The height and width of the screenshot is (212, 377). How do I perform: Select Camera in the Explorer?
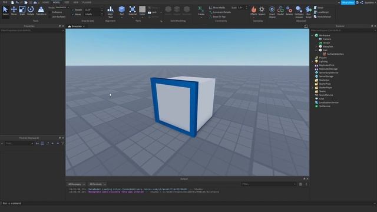(327, 39)
